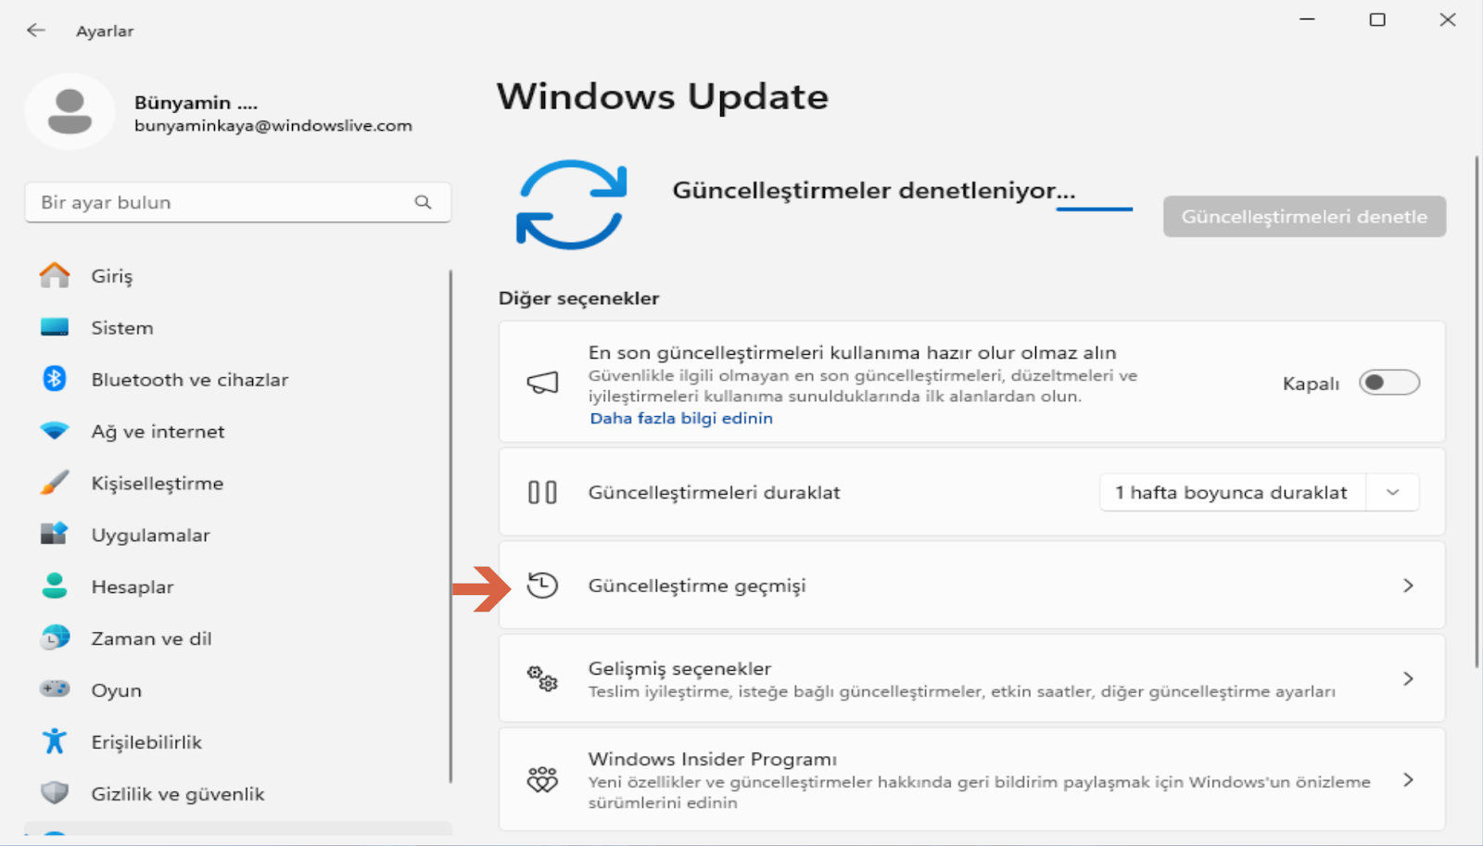Expand Gelişmiş seçenekler with its chevron
This screenshot has height=846, width=1483.
pos(1408,679)
